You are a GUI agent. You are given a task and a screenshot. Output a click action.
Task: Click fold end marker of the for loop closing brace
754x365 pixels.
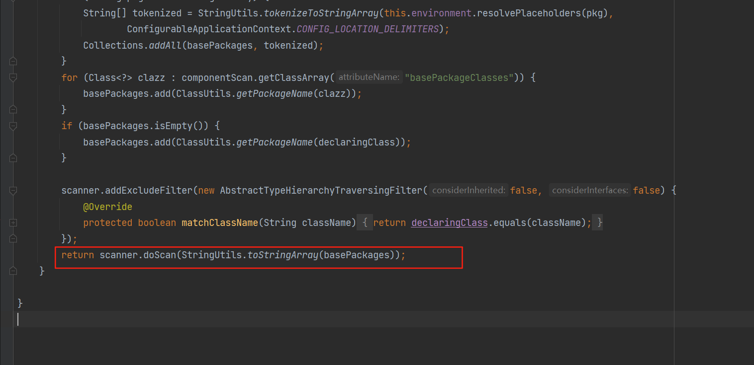[x=13, y=109]
